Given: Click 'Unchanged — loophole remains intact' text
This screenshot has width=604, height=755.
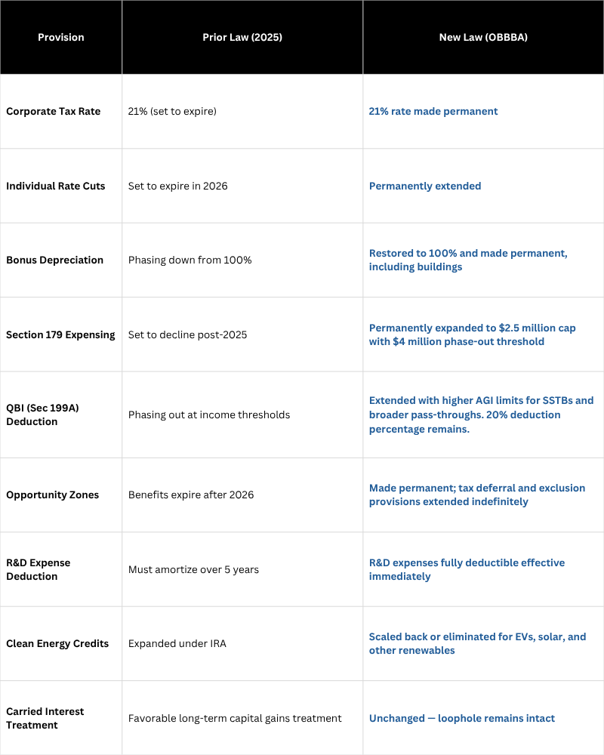Looking at the screenshot, I should click(x=462, y=719).
